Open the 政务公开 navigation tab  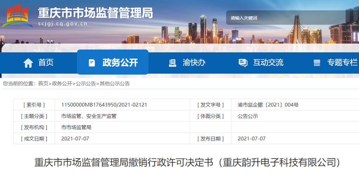coord(113,62)
